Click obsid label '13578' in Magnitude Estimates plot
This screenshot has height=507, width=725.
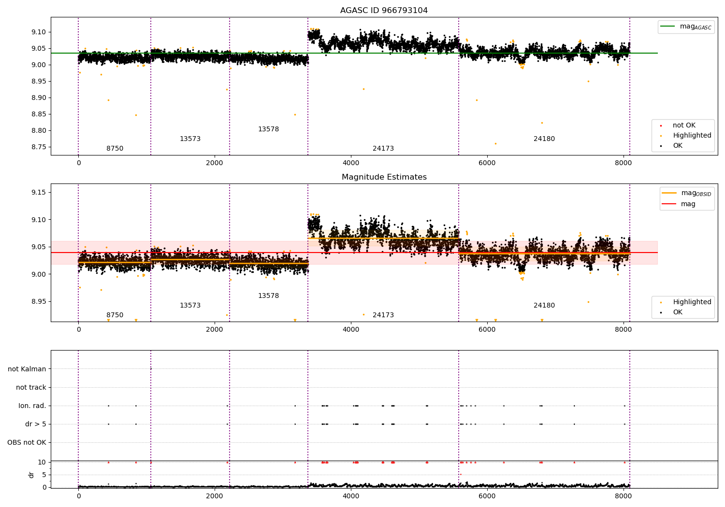268,296
